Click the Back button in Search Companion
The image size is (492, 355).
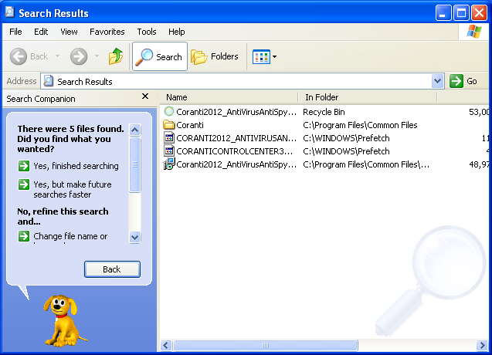pyautogui.click(x=112, y=269)
